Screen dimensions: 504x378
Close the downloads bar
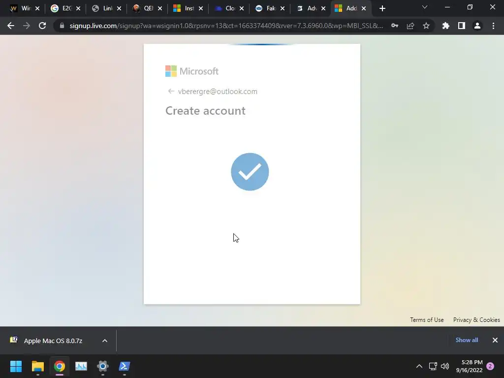tap(495, 340)
